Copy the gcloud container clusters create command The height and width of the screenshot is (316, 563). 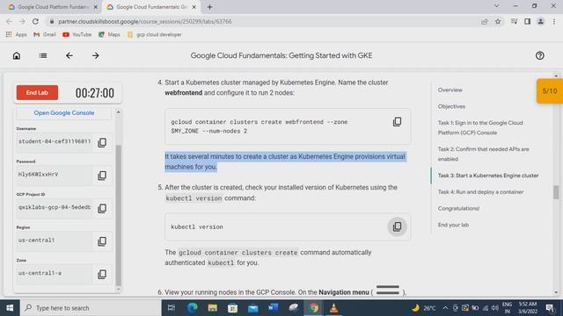(x=397, y=122)
